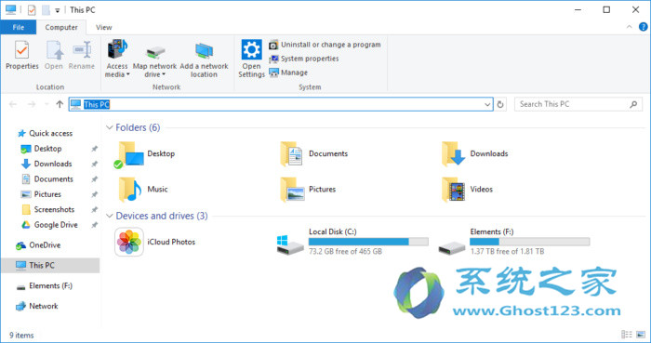
Task: Click the Forward navigation arrow
Action: [x=32, y=104]
